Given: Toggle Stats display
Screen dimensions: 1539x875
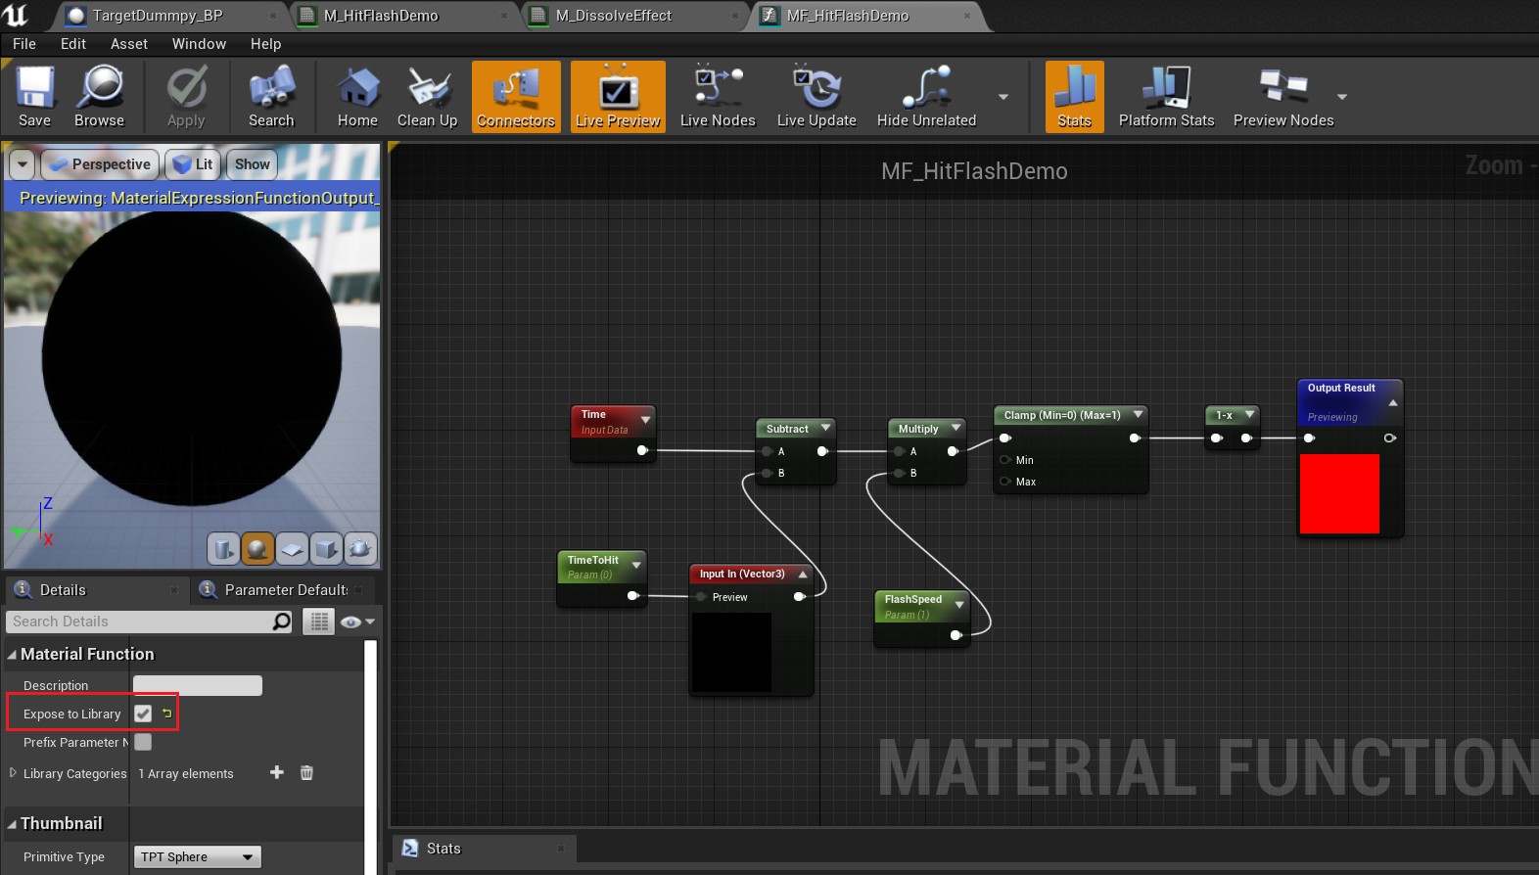Looking at the screenshot, I should point(1074,97).
